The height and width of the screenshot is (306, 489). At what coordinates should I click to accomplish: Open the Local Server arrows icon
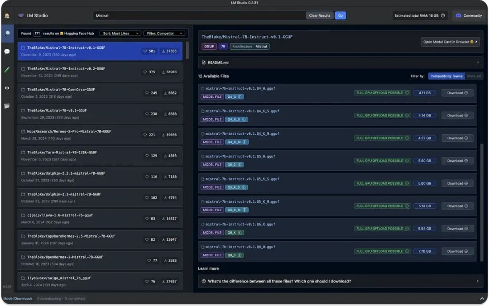click(x=7, y=88)
